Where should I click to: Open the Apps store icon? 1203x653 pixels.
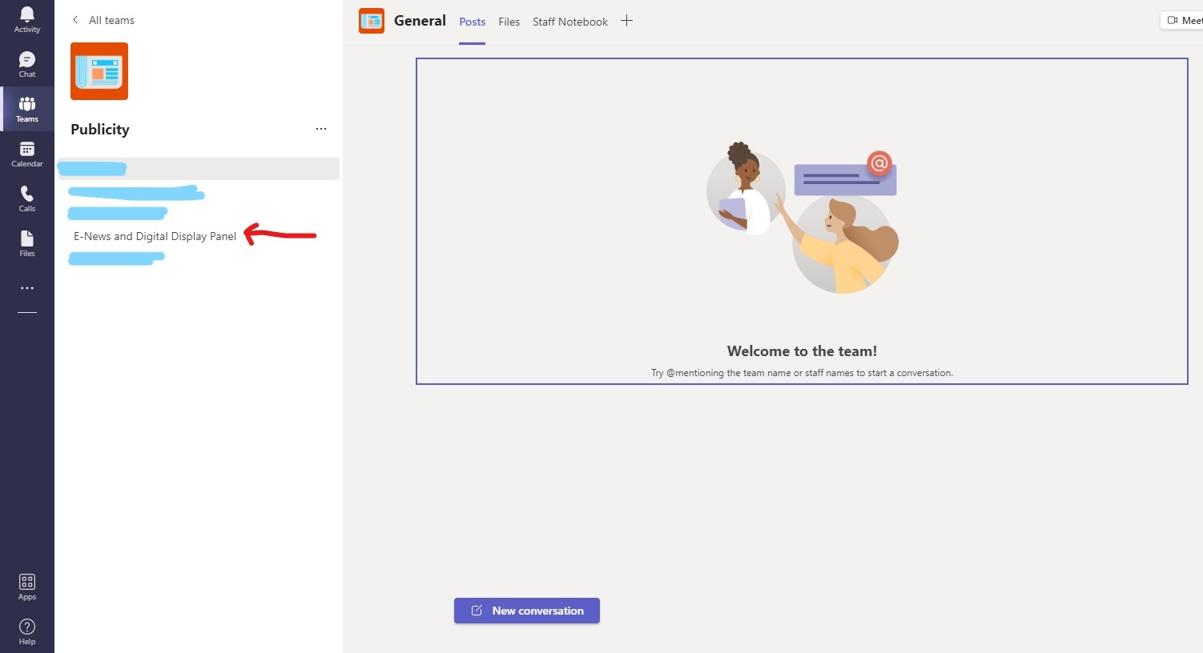[26, 587]
